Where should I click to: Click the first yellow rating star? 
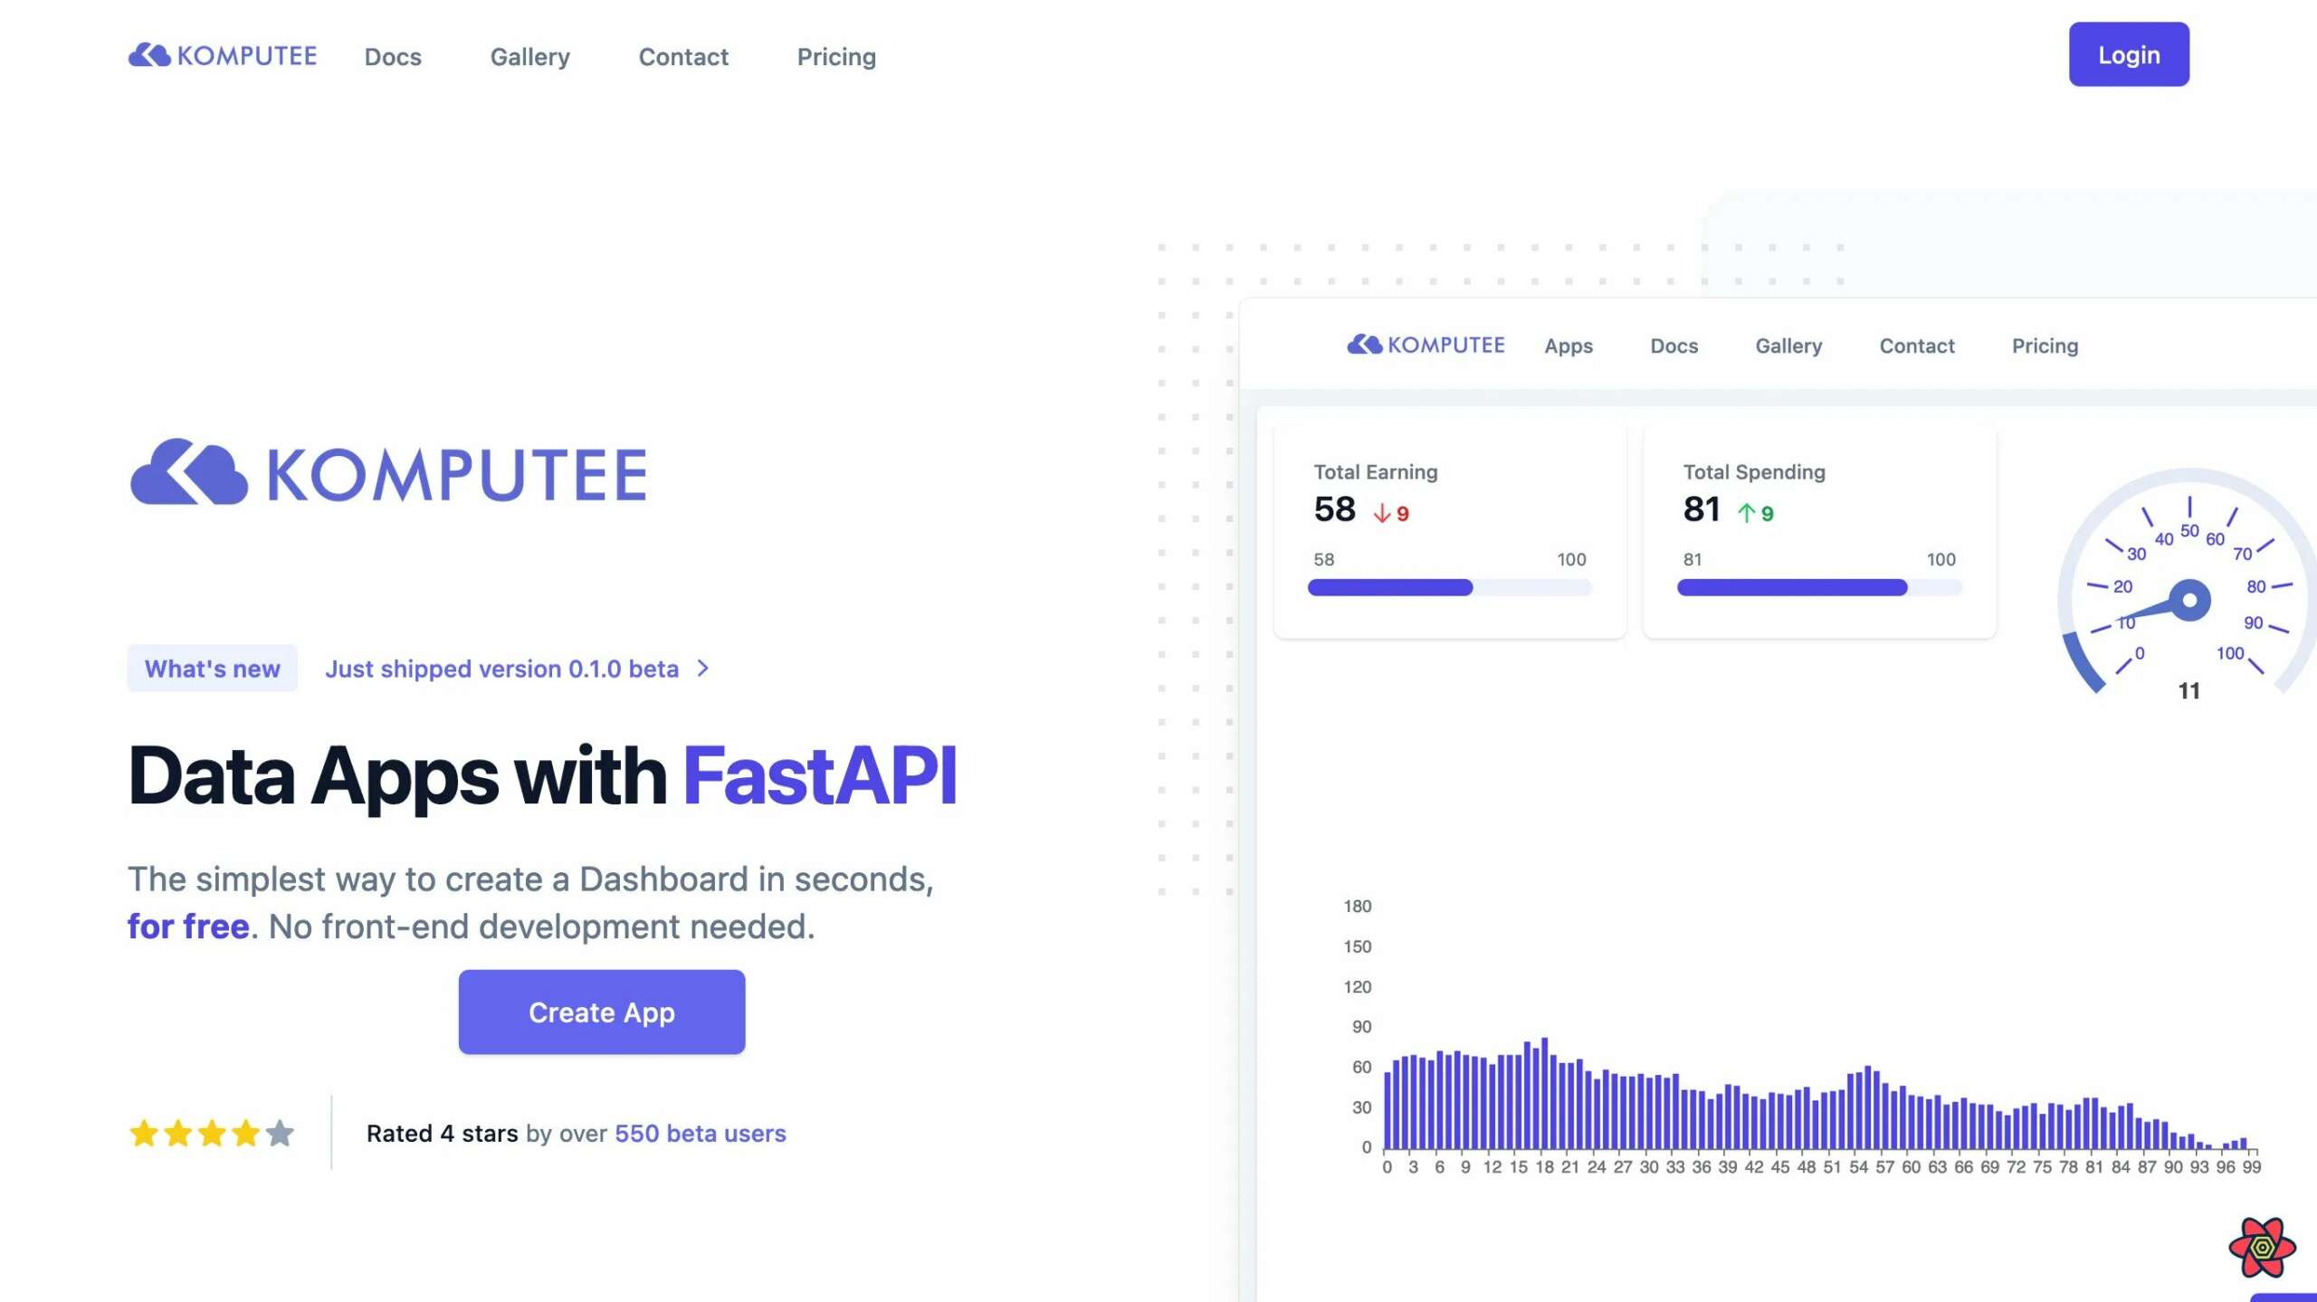144,1133
